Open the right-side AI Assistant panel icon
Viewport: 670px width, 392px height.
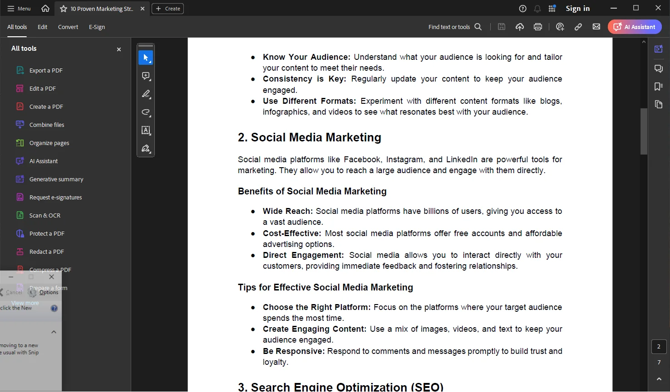659,49
